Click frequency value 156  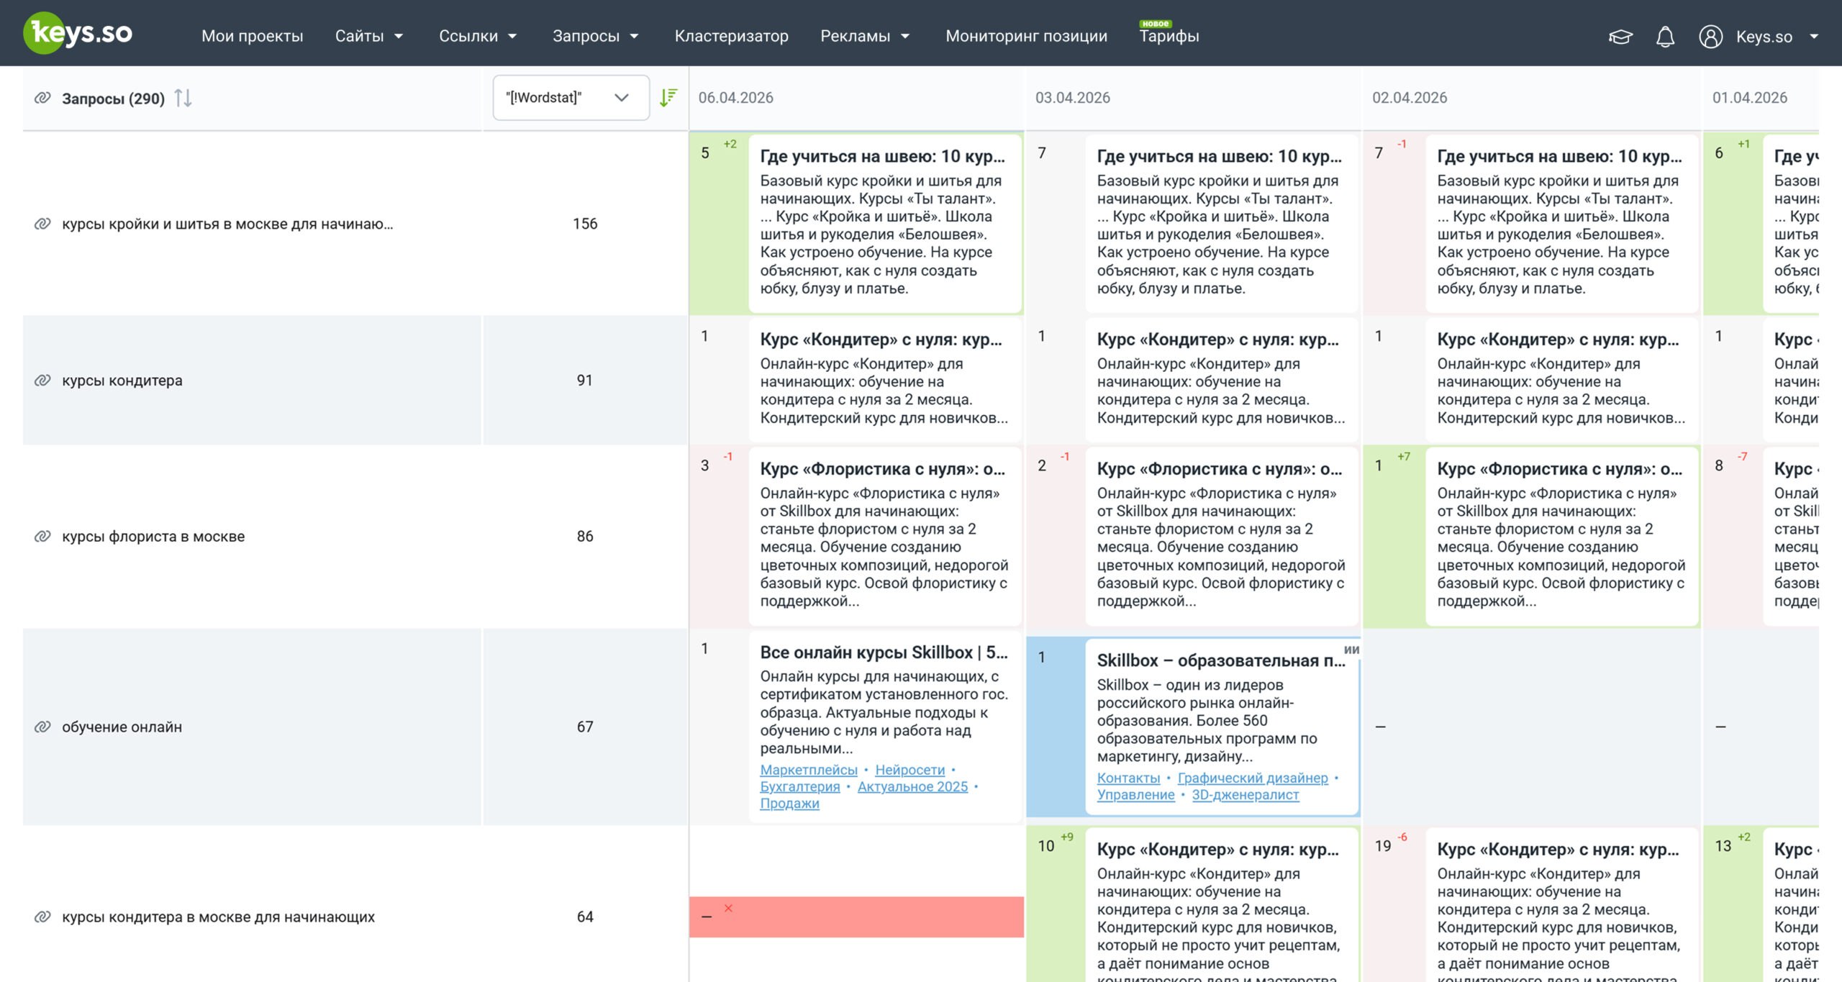click(x=585, y=224)
